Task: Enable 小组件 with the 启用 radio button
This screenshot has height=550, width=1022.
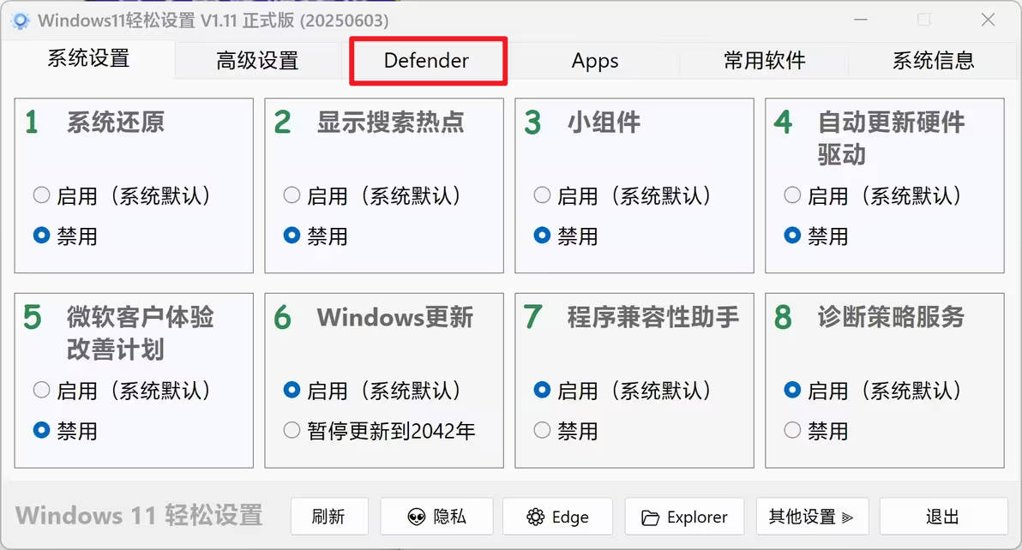Action: [x=542, y=195]
